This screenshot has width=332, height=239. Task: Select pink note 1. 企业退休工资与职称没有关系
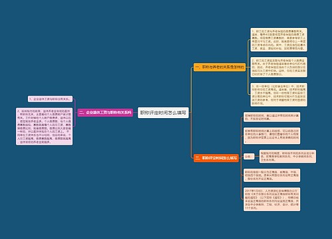point(50,99)
